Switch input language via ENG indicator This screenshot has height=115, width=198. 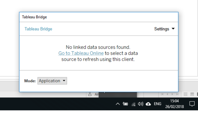click(x=158, y=104)
